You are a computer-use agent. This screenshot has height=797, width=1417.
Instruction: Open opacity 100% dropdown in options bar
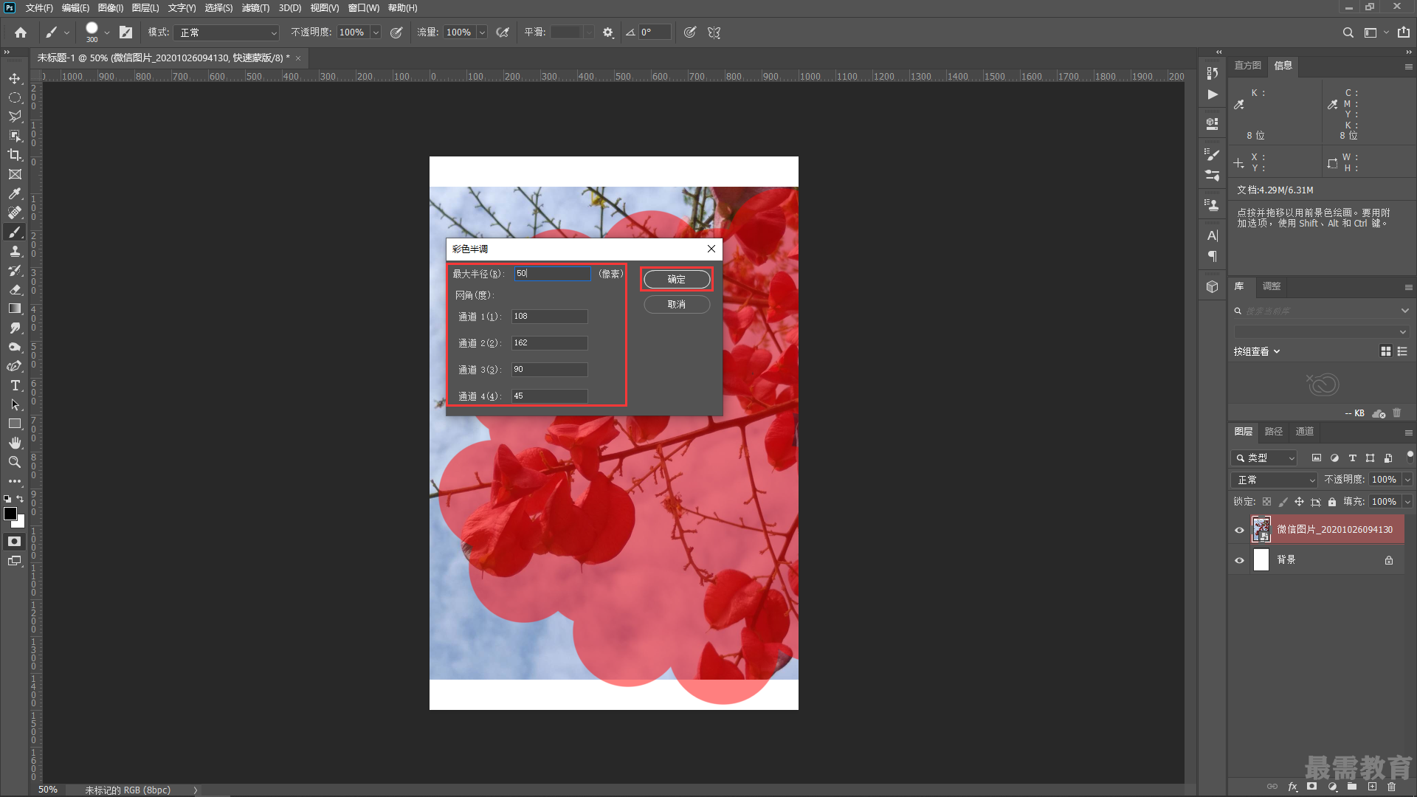[376, 32]
